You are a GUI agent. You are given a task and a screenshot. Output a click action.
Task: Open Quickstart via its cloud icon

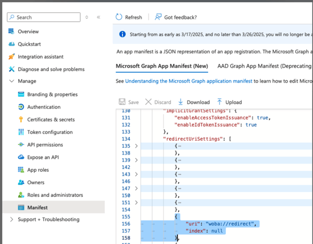tap(11, 44)
